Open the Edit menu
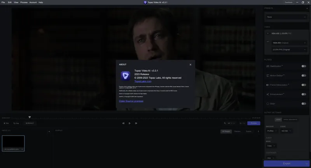This screenshot has width=311, height=168. [10, 2]
